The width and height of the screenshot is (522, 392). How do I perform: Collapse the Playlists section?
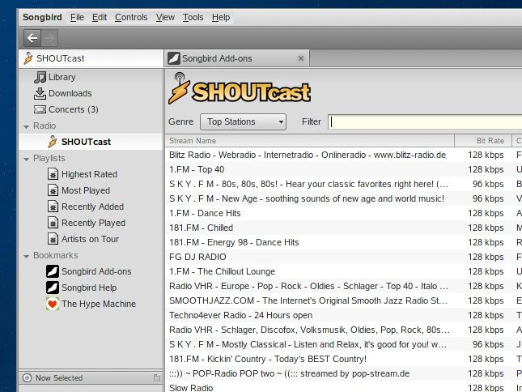tap(26, 159)
